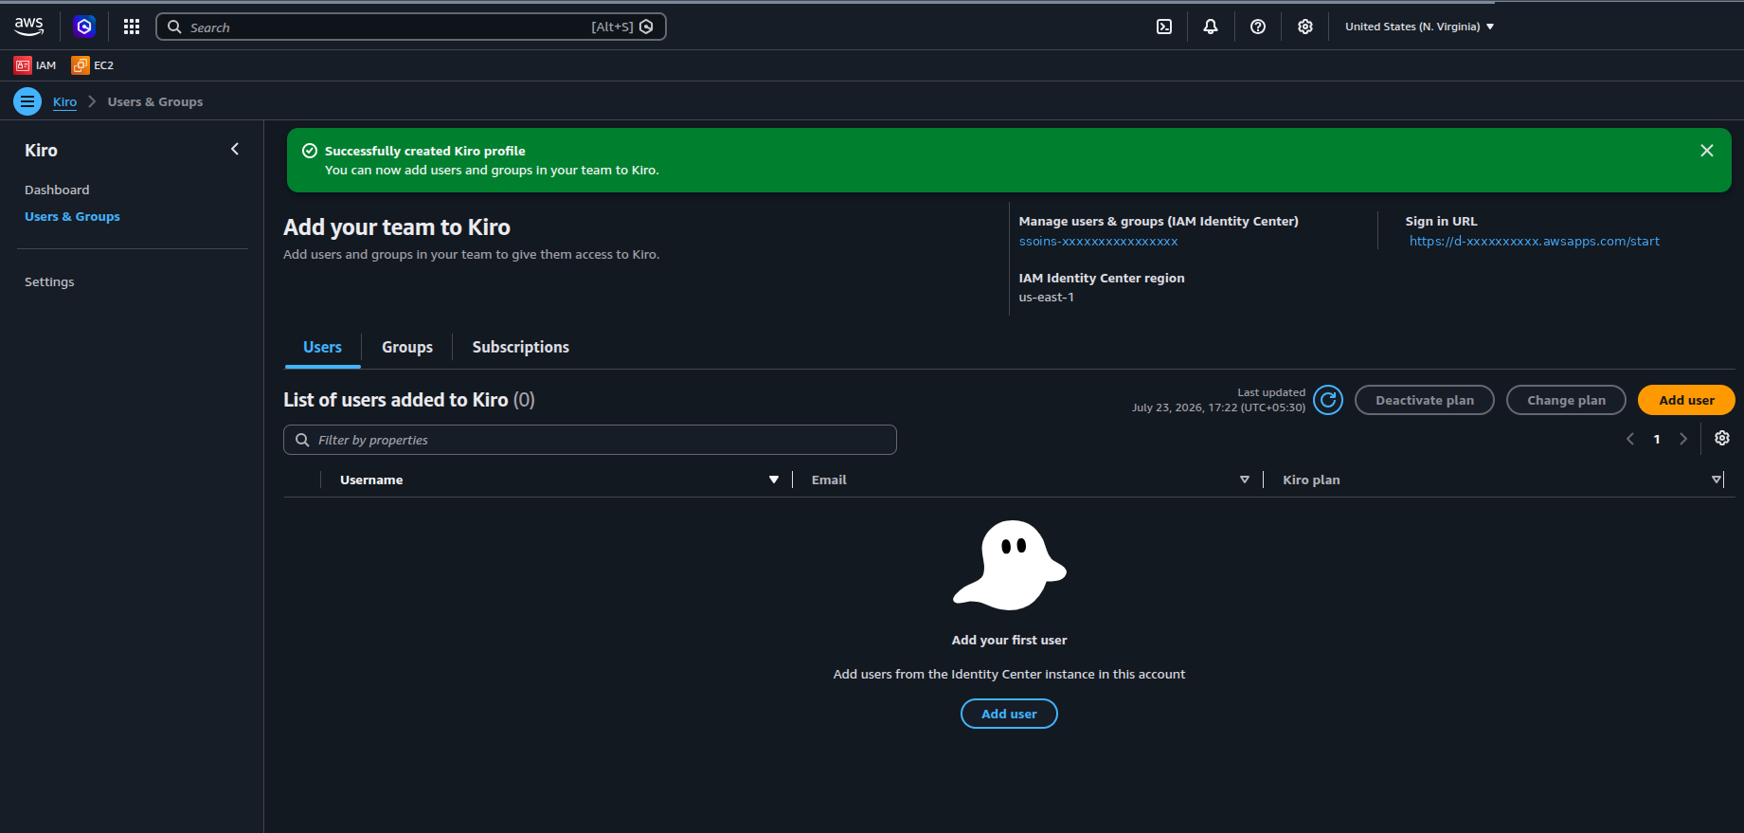1744x833 pixels.
Task: Open the AWS console home logo
Action: tap(29, 27)
